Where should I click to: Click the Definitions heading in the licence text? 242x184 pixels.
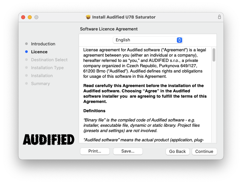[94, 111]
